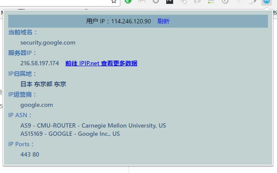
Task: Click the operator value google.com
Action: point(36,105)
